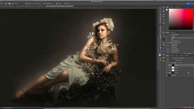The height and width of the screenshot is (109, 194).
Task: Select the Curves 3 layer mask thumbnail
Action: (x=173, y=65)
